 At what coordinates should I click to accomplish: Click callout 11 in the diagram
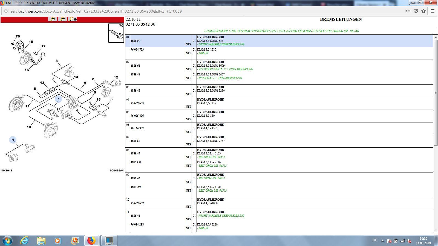click(x=27, y=106)
